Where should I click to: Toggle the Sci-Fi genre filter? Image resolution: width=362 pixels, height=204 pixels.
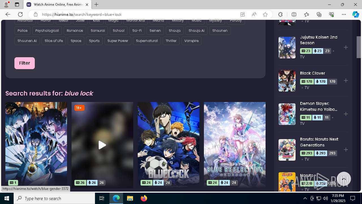[137, 31]
